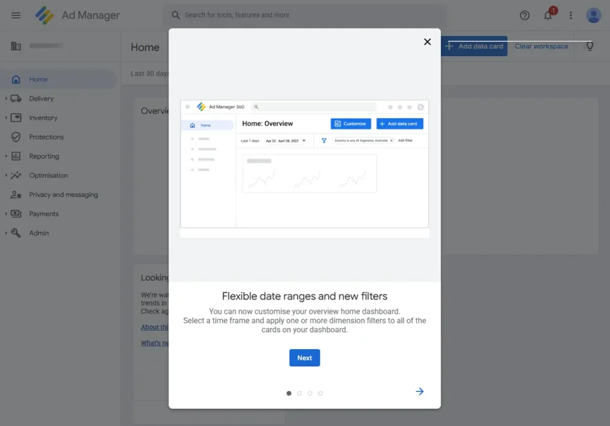Expand the Reporting section arrow
The height and width of the screenshot is (426, 610).
(6, 156)
